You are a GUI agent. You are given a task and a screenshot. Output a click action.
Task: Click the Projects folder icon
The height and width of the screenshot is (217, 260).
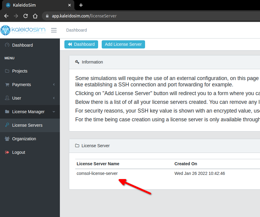coord(7,71)
